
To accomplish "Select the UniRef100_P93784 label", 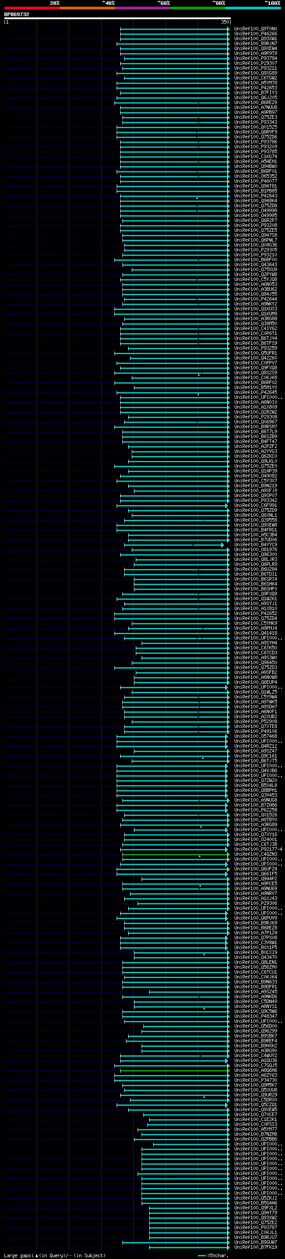I will pos(255,58).
